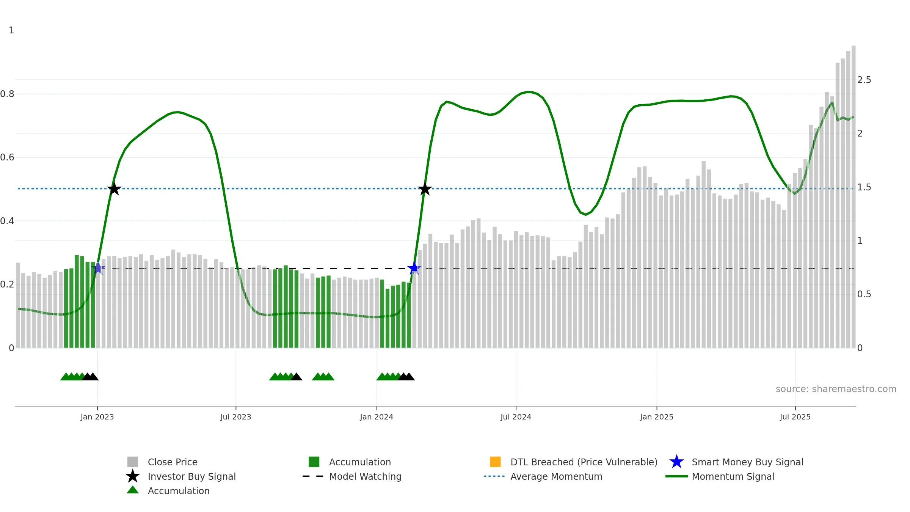
Task: Click the Jan 2025 x-axis label
Action: point(656,417)
